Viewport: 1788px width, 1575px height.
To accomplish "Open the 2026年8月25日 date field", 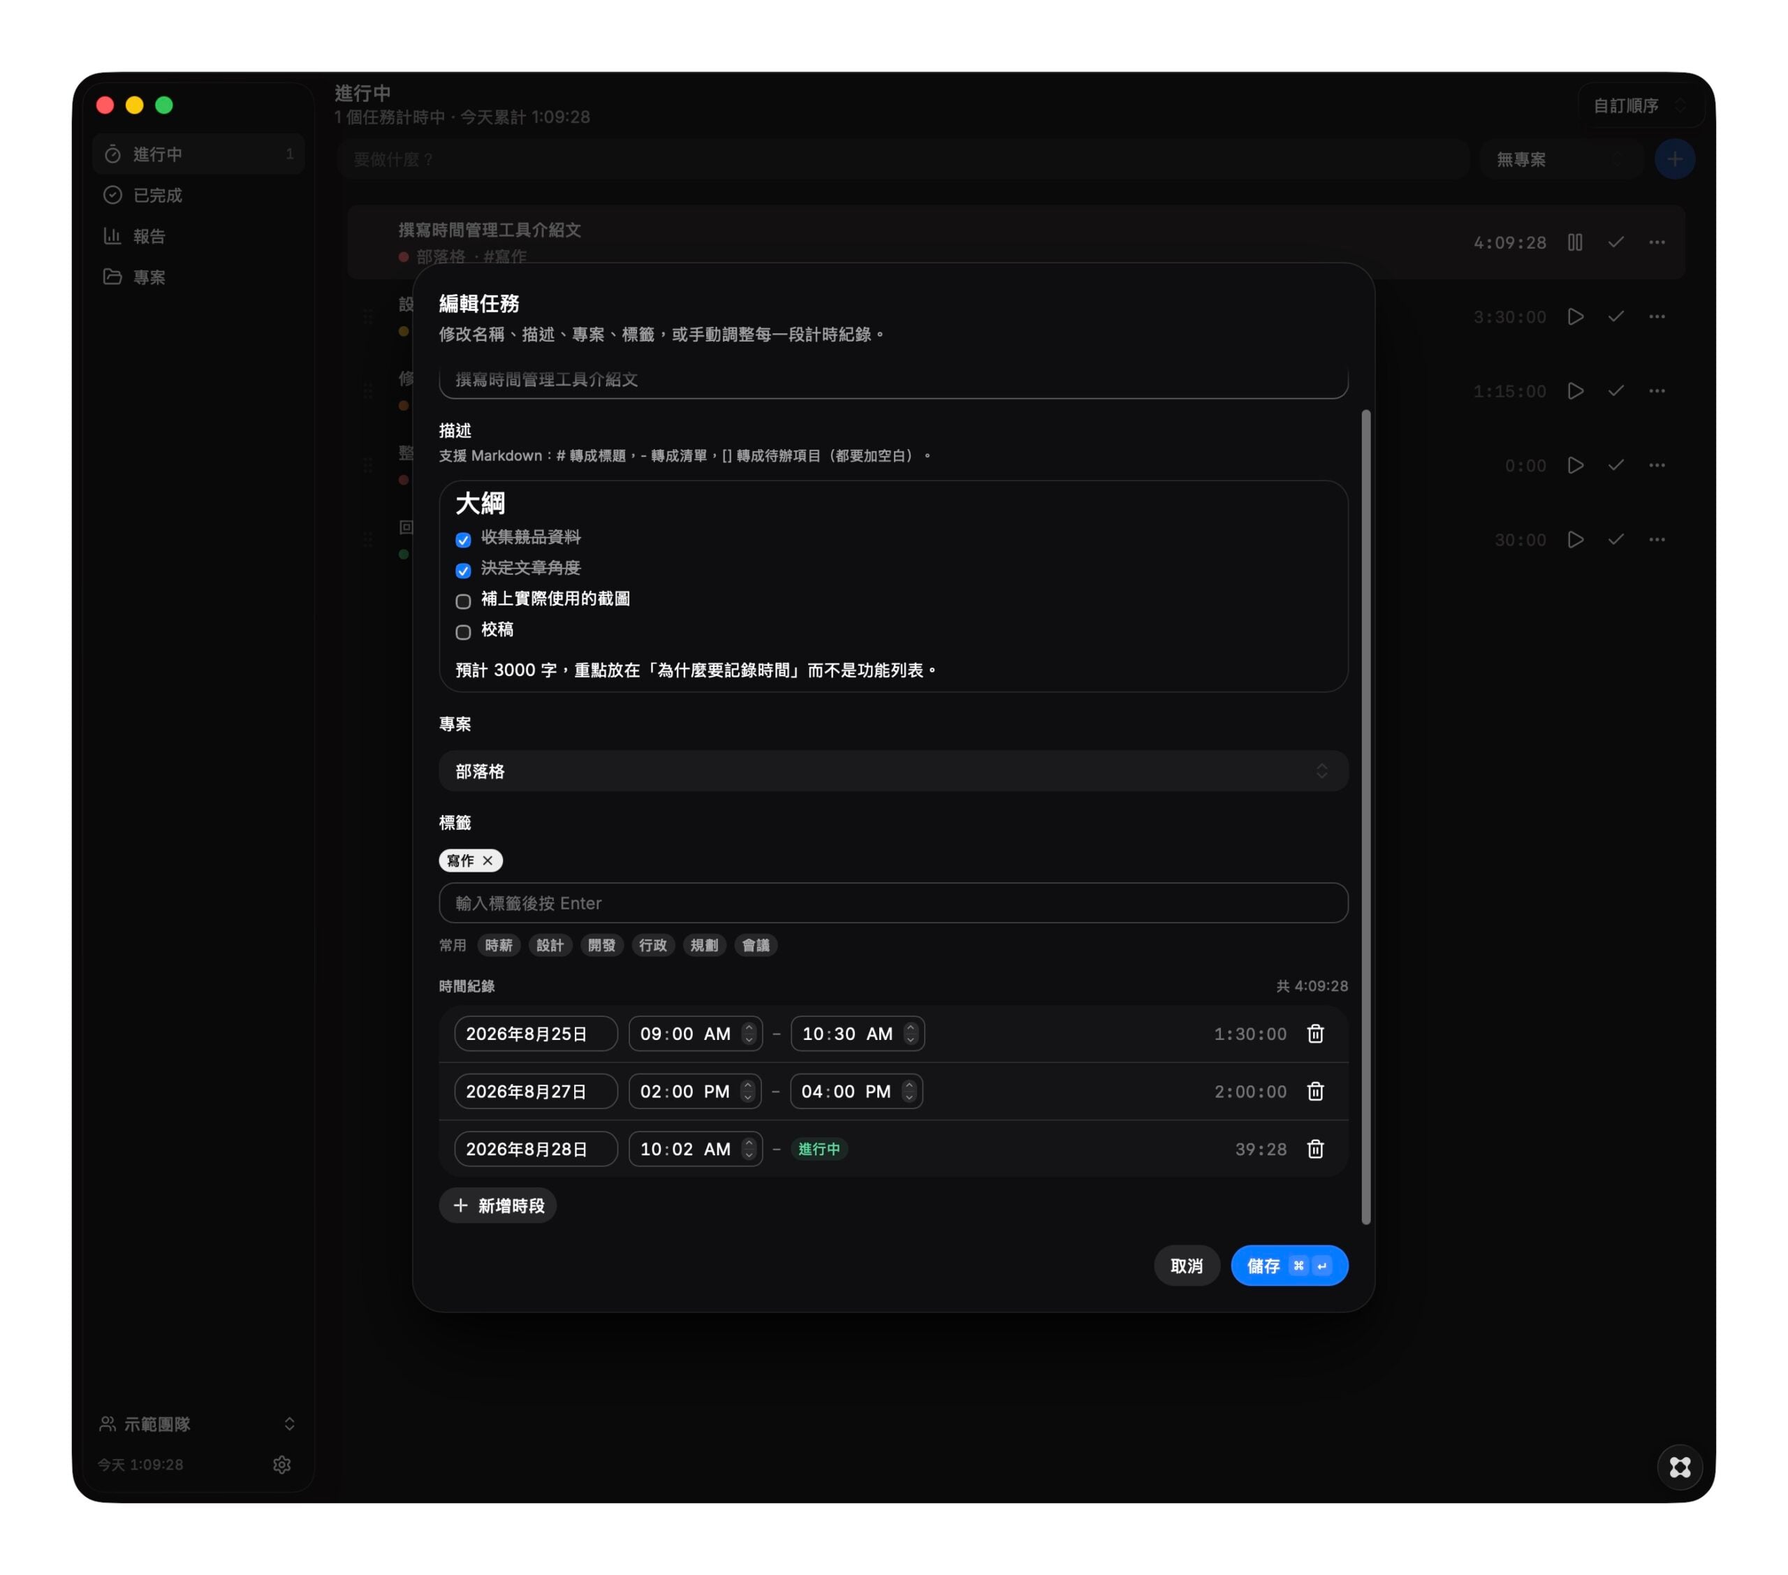I will pos(535,1034).
